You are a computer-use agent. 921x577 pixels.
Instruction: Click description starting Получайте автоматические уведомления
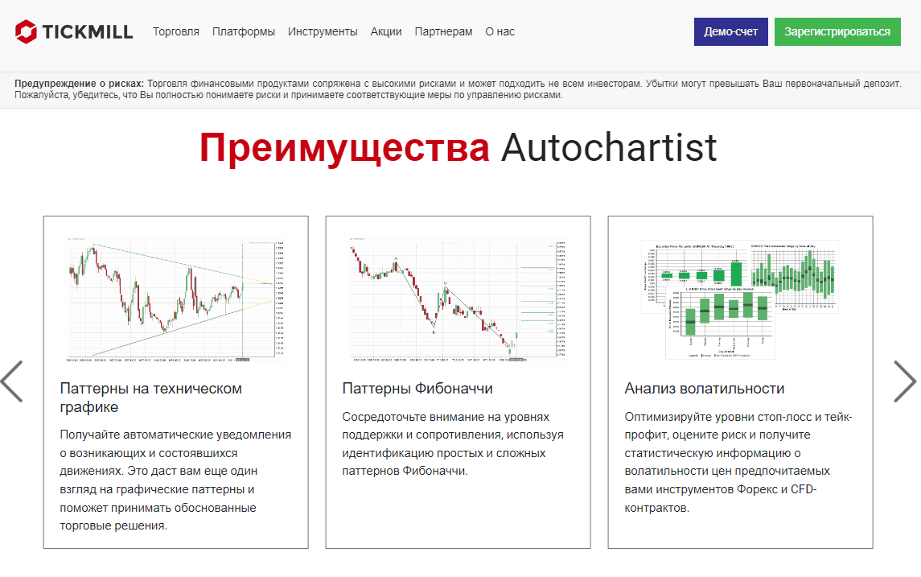[175, 480]
